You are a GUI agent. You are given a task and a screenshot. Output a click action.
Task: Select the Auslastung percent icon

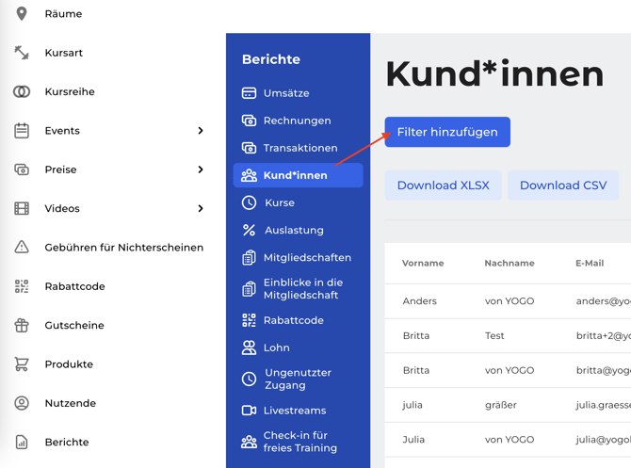click(x=249, y=230)
